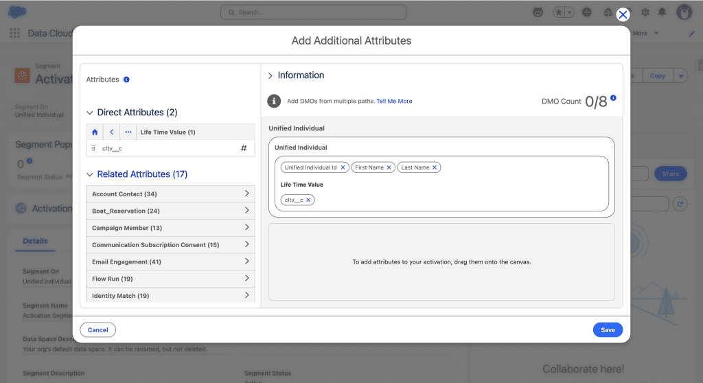Click the home icon in attribute breadcrumb
The width and height of the screenshot is (703, 383).
coord(95,132)
